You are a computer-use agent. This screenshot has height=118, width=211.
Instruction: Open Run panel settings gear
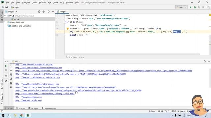coord(205,61)
